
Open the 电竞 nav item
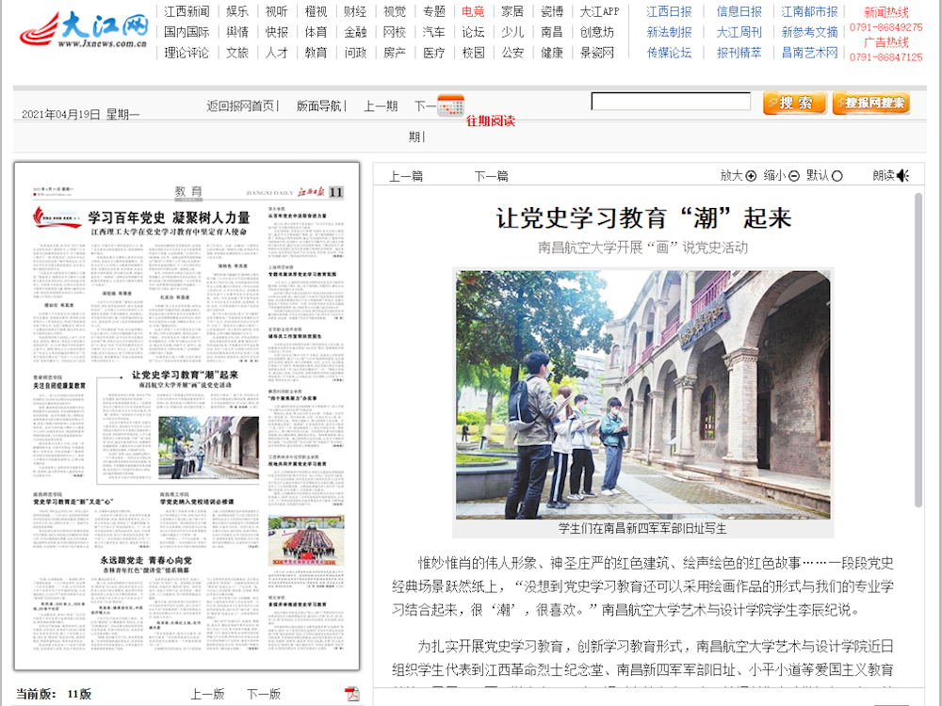pyautogui.click(x=473, y=12)
